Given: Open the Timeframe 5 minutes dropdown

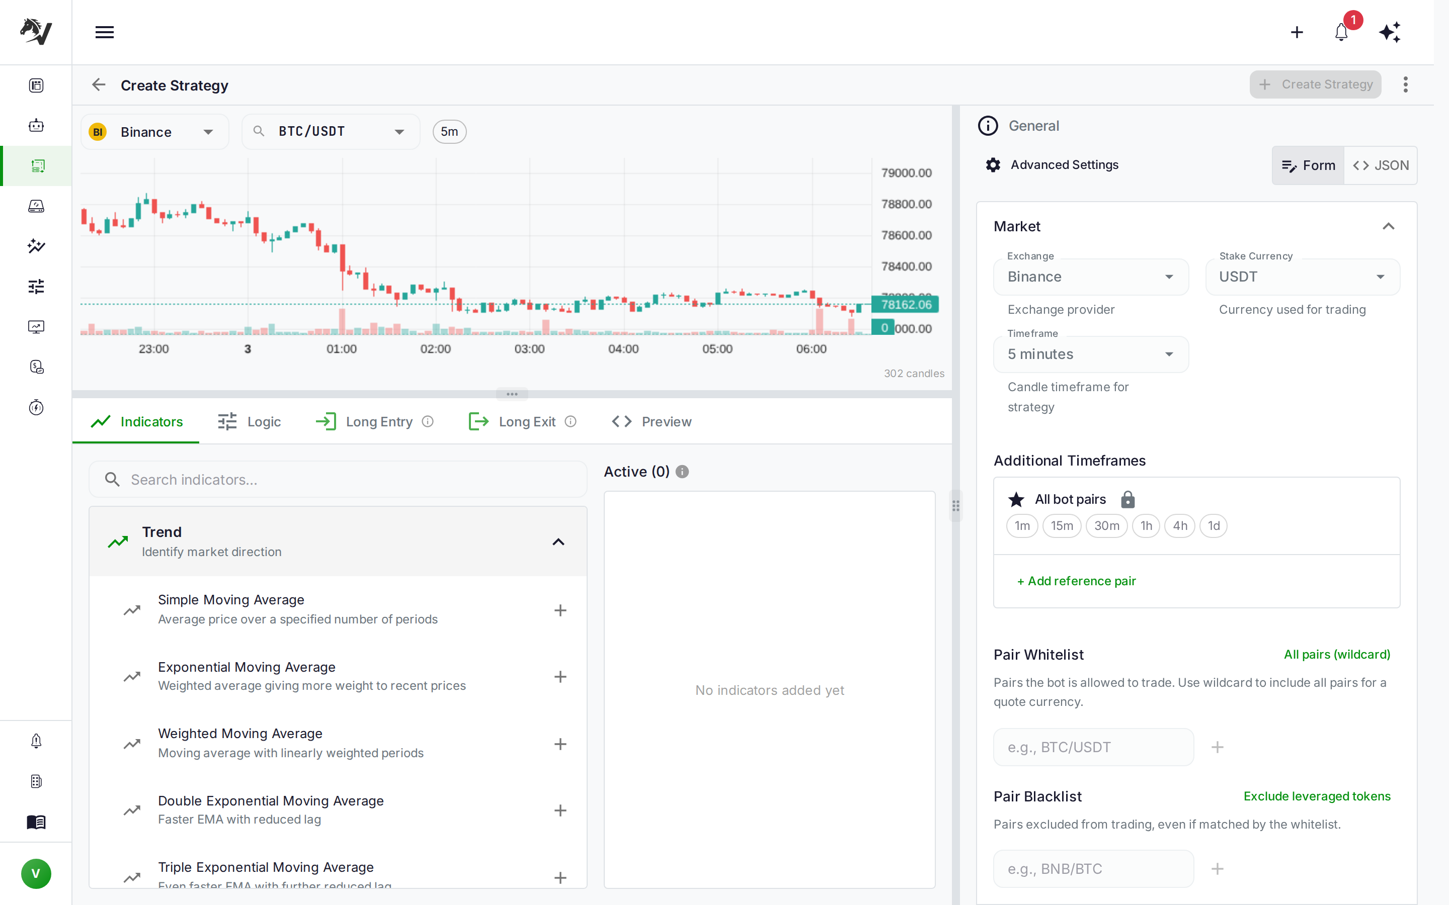Looking at the screenshot, I should (x=1090, y=354).
